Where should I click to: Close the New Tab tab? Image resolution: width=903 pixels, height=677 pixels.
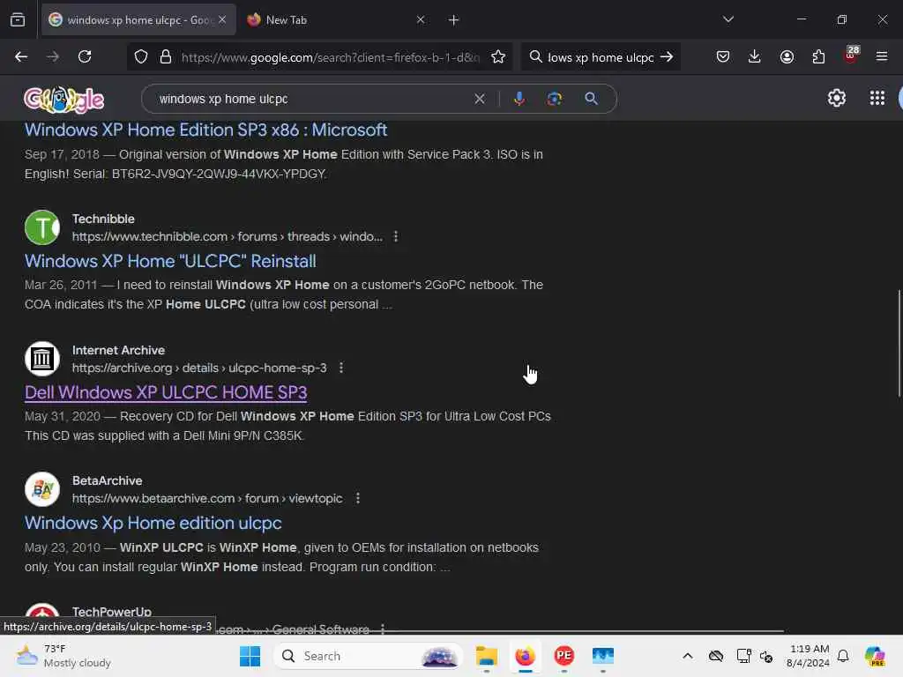pyautogui.click(x=421, y=19)
